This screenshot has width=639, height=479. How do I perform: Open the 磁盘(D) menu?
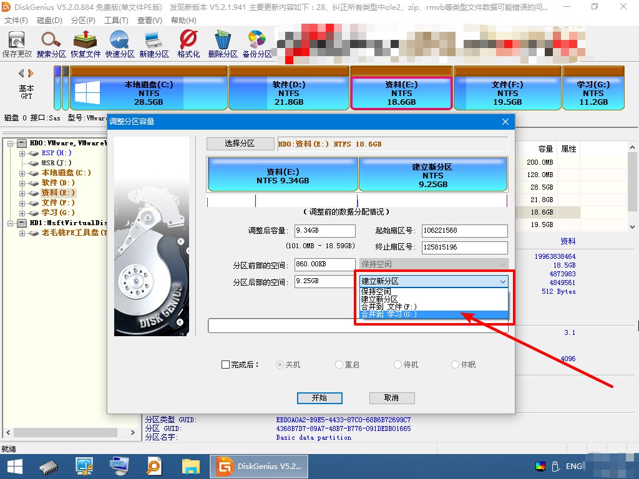point(49,21)
